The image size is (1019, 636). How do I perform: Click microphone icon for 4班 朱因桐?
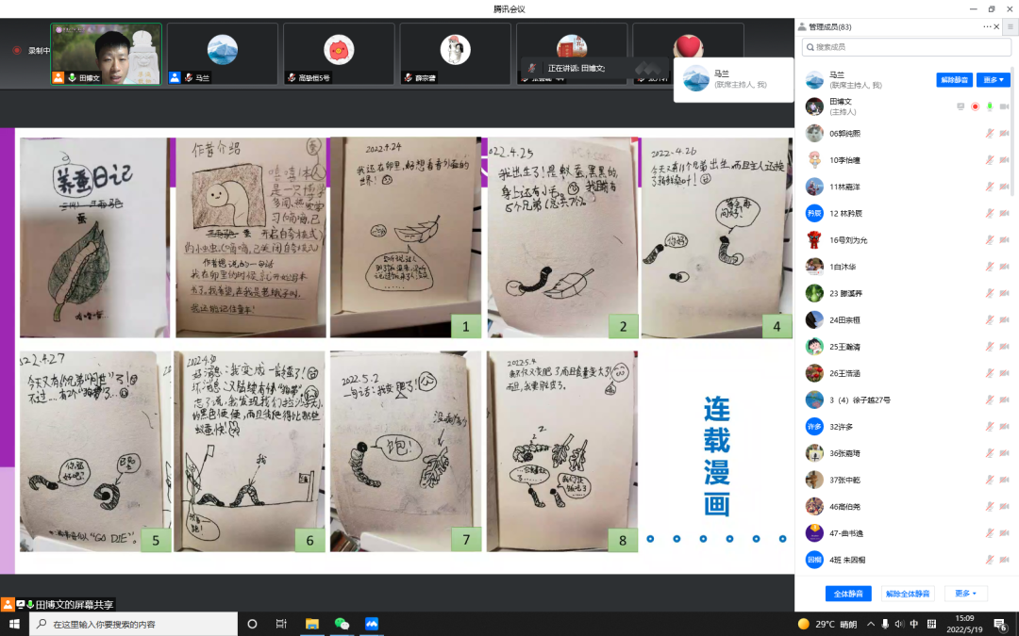(989, 560)
